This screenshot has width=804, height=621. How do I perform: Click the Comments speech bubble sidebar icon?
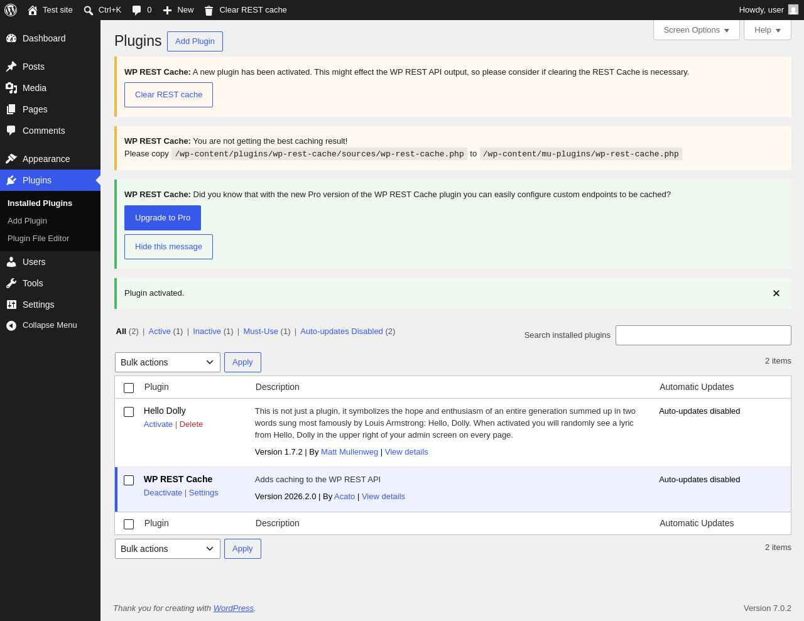(11, 131)
